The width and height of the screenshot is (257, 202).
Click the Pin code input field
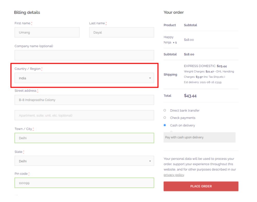[x=84, y=183]
